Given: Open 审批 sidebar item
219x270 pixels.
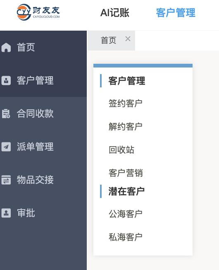Looking at the screenshot, I should (x=26, y=213).
